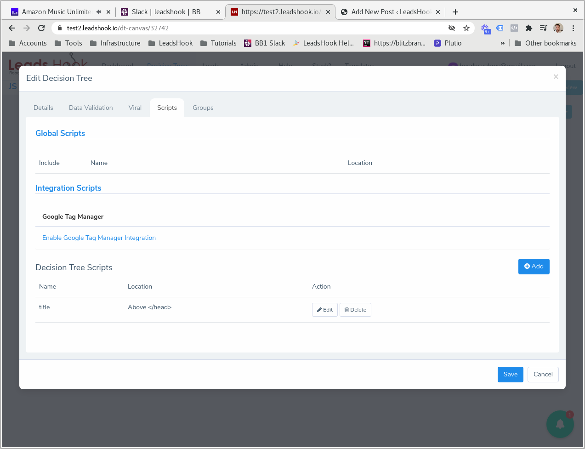
Task: Click the code brackets extension icon
Action: (x=514, y=28)
